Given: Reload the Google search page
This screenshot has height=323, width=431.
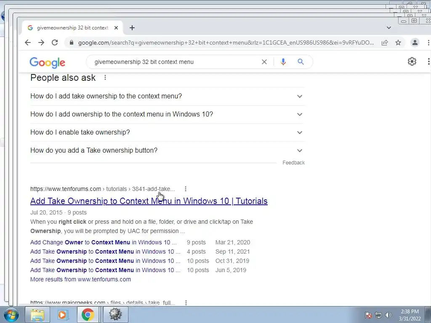Looking at the screenshot, I should [55, 42].
